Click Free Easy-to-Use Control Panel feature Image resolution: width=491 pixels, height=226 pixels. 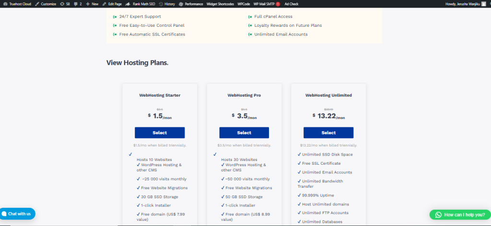tap(152, 25)
